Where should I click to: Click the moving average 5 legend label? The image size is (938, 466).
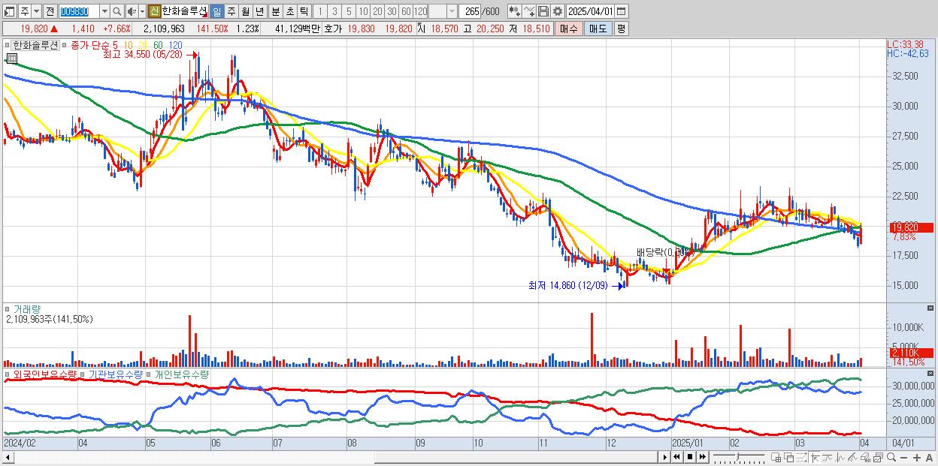(x=115, y=45)
